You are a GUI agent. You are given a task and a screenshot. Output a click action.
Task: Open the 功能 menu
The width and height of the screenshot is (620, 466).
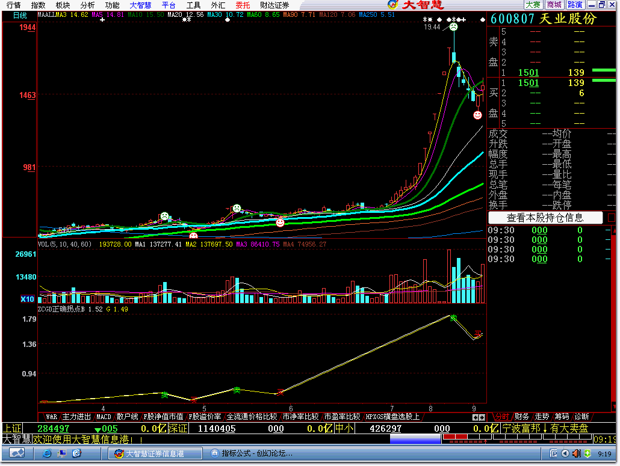click(113, 5)
